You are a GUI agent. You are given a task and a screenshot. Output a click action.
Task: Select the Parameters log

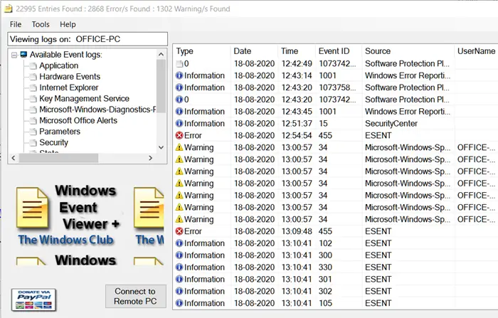pos(60,132)
